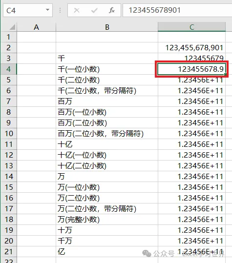Select row 7 header
The height and width of the screenshot is (263, 232).
[x=9, y=101]
